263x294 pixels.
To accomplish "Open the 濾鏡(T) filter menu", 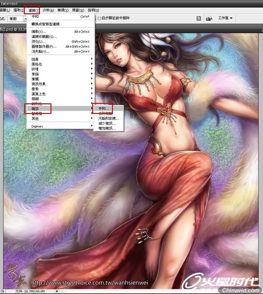I will click(x=34, y=10).
